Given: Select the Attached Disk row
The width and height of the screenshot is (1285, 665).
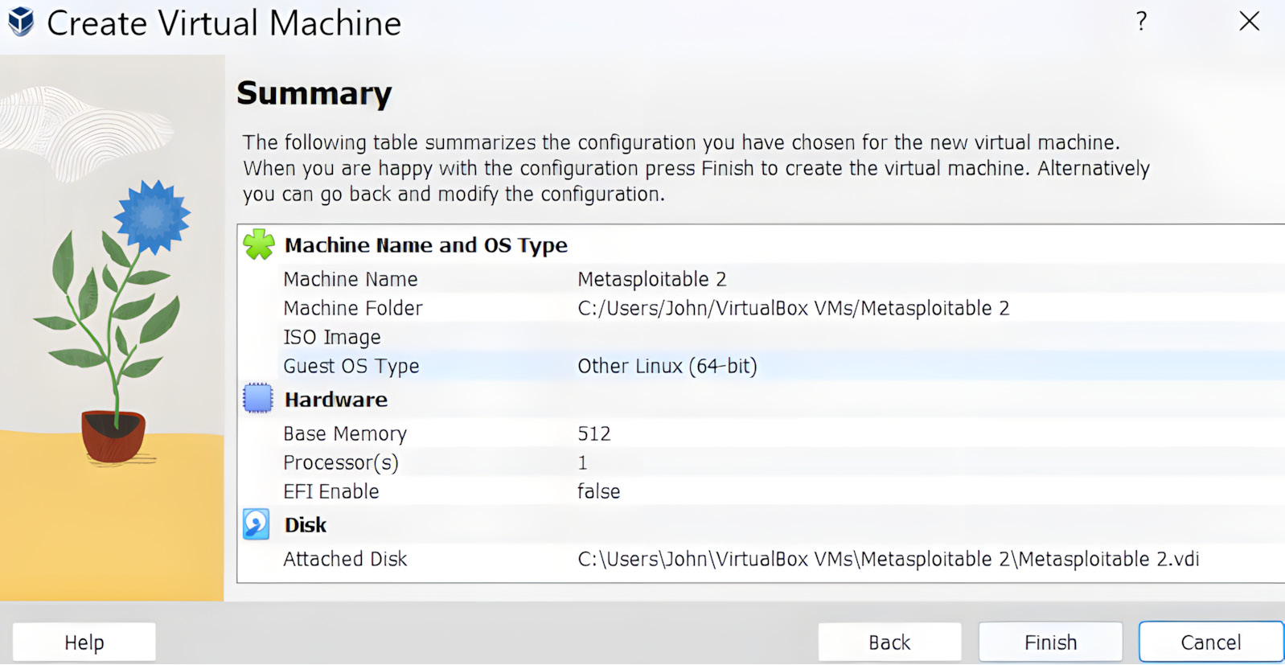Looking at the screenshot, I should point(345,559).
